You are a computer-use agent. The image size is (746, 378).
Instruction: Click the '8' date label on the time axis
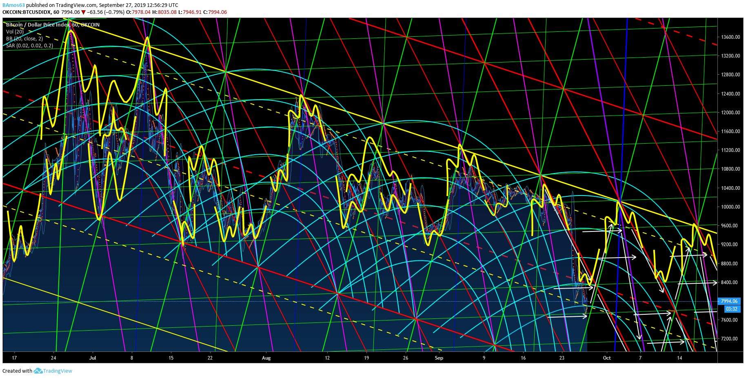(132, 358)
